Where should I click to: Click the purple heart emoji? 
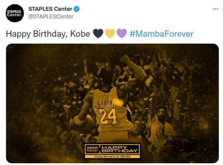point(121,34)
